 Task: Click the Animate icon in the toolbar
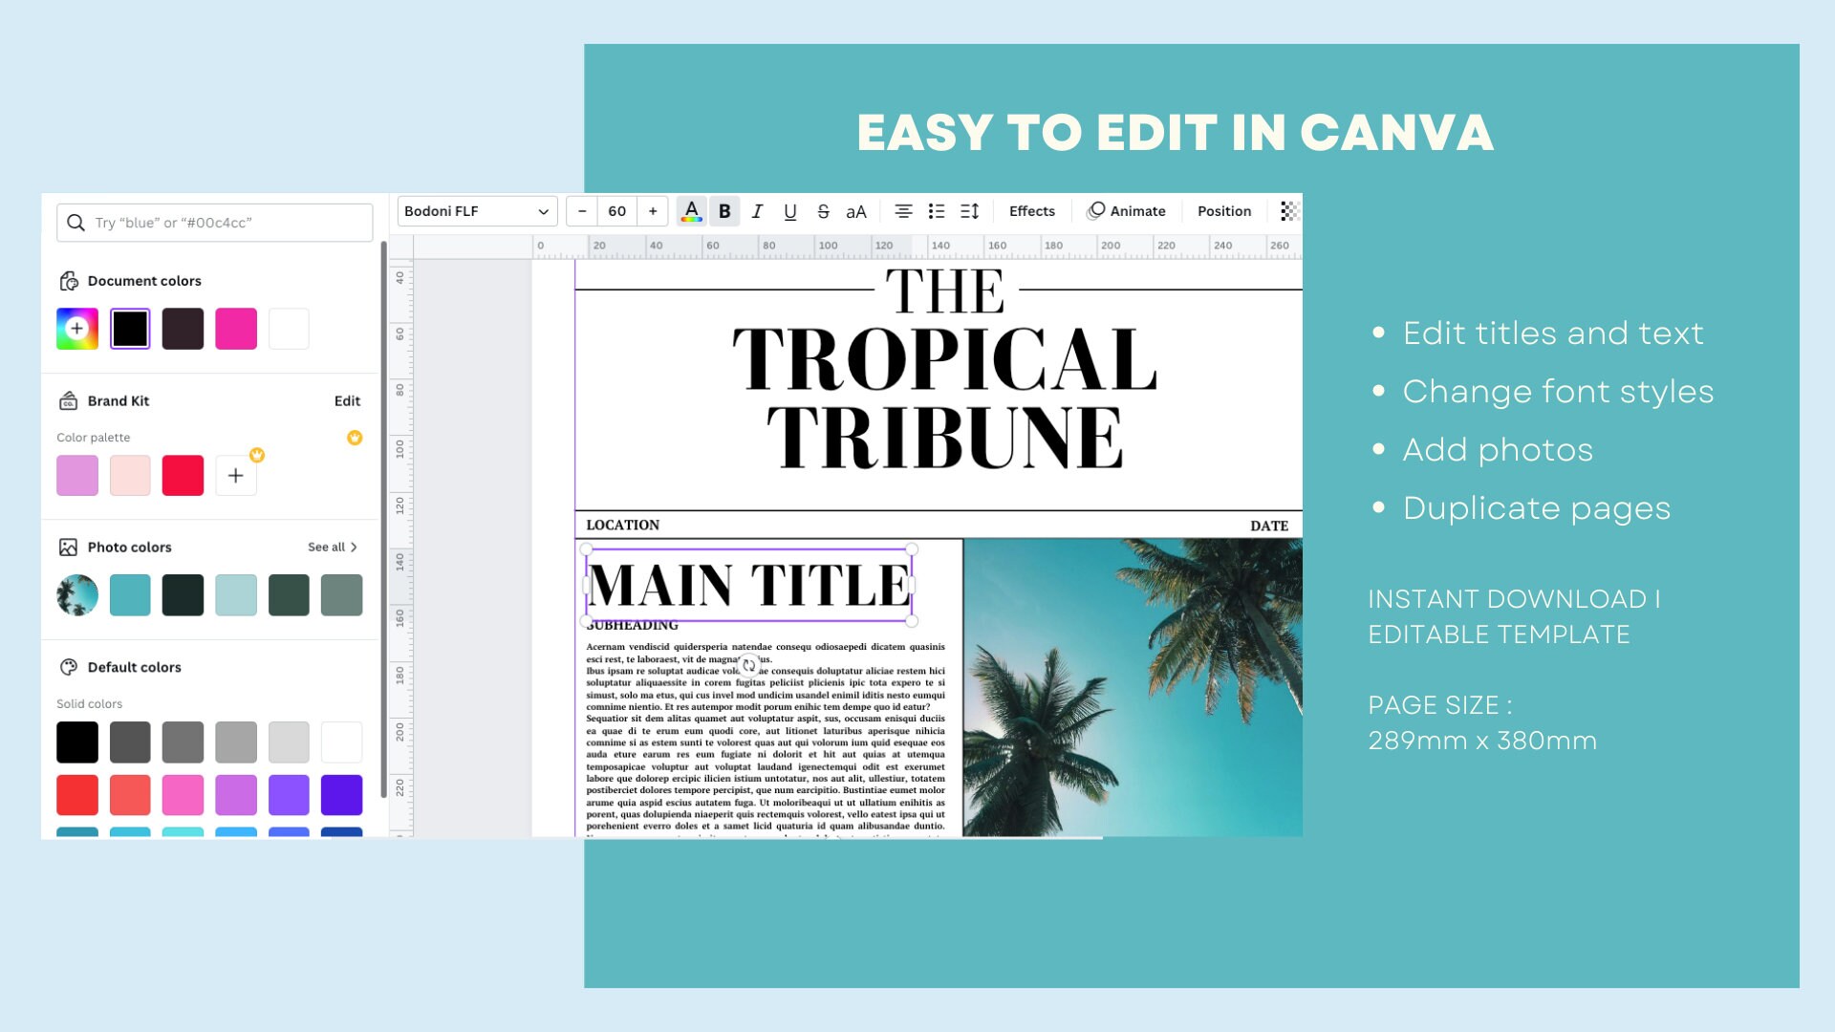(x=1128, y=211)
